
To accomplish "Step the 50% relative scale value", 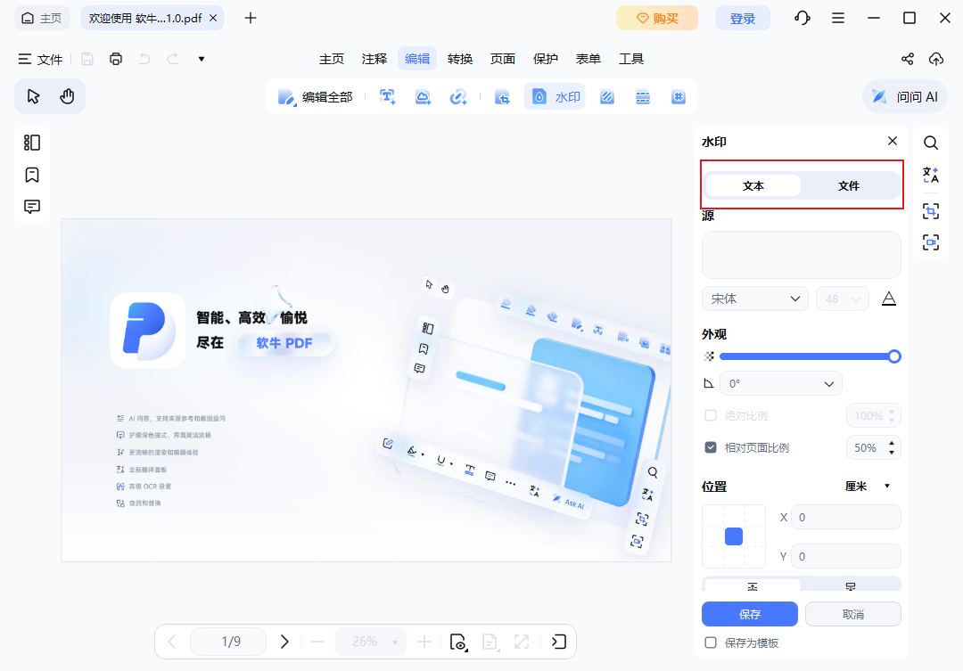I will 892,447.
